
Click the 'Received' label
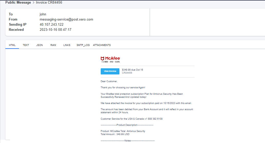[x=16, y=30]
